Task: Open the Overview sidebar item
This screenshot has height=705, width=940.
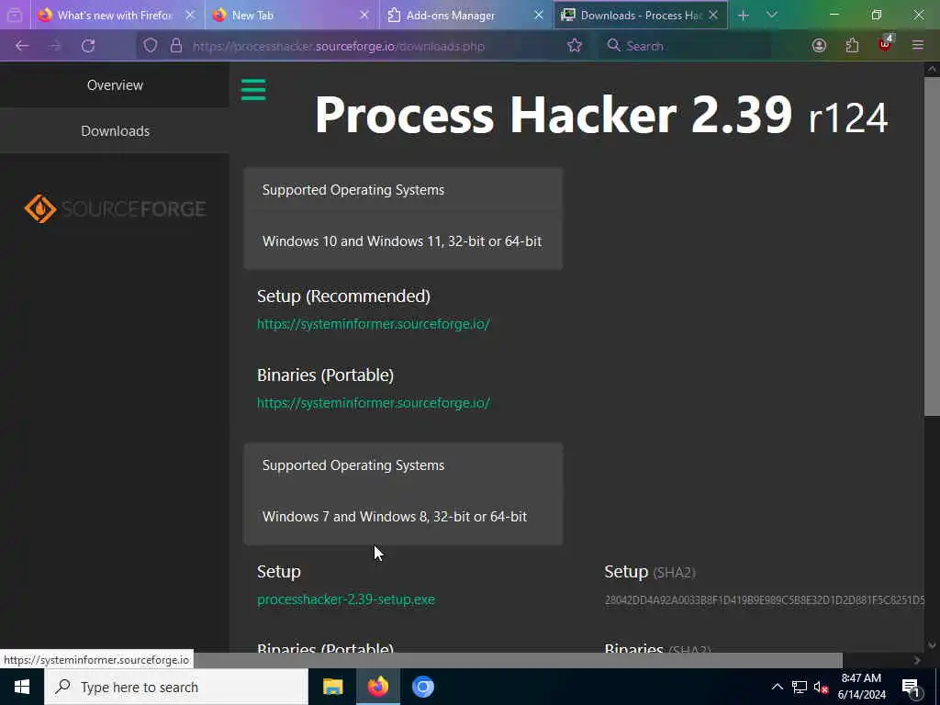Action: [x=115, y=85]
